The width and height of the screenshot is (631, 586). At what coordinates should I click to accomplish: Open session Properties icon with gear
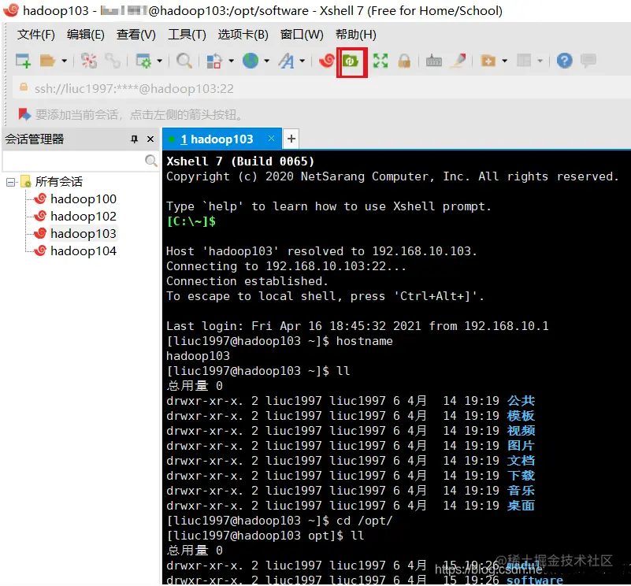[x=143, y=61]
